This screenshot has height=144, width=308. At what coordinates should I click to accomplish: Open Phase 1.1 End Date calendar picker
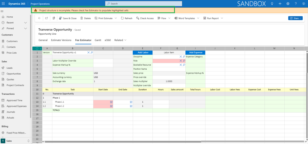(131, 102)
